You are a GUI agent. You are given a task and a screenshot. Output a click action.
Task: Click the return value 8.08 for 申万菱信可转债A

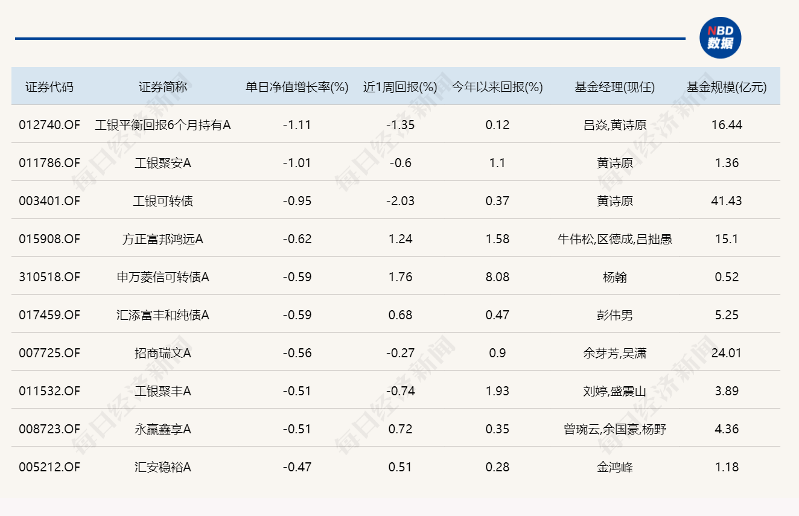click(497, 276)
